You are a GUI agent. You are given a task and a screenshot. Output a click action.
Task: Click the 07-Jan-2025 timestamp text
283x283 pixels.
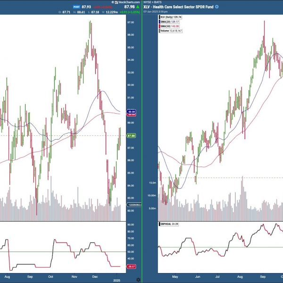(x=155, y=11)
